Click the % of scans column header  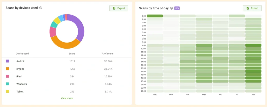click(107, 54)
